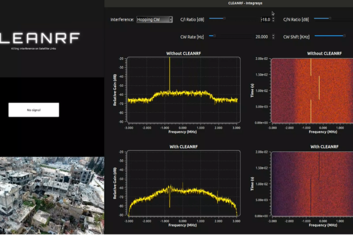The width and height of the screenshot is (353, 235).
Task: Step the C/I Ratio spinner arrows
Action: point(273,20)
